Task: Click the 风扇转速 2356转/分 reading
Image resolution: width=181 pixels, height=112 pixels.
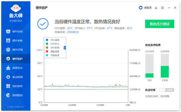Action: coord(67,32)
